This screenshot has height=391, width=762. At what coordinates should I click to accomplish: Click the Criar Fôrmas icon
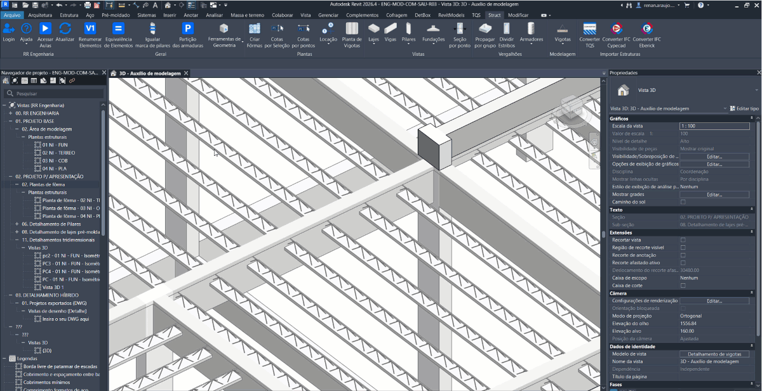click(x=255, y=29)
